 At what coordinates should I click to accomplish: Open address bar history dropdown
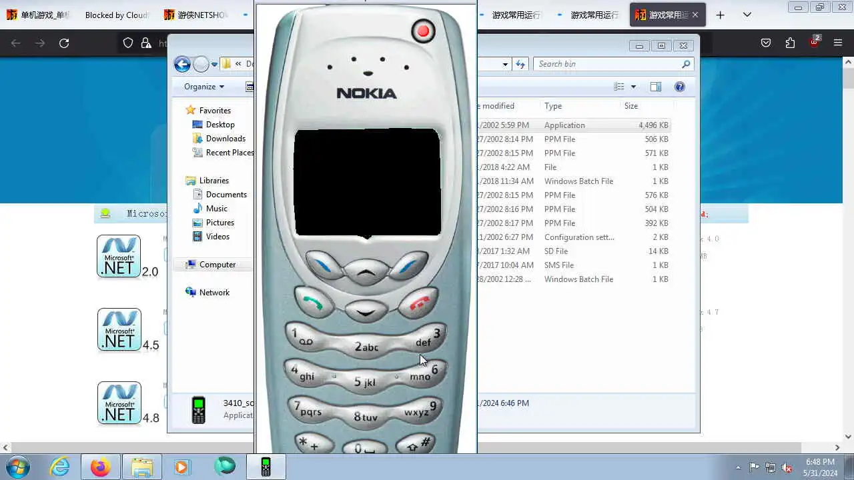(505, 65)
